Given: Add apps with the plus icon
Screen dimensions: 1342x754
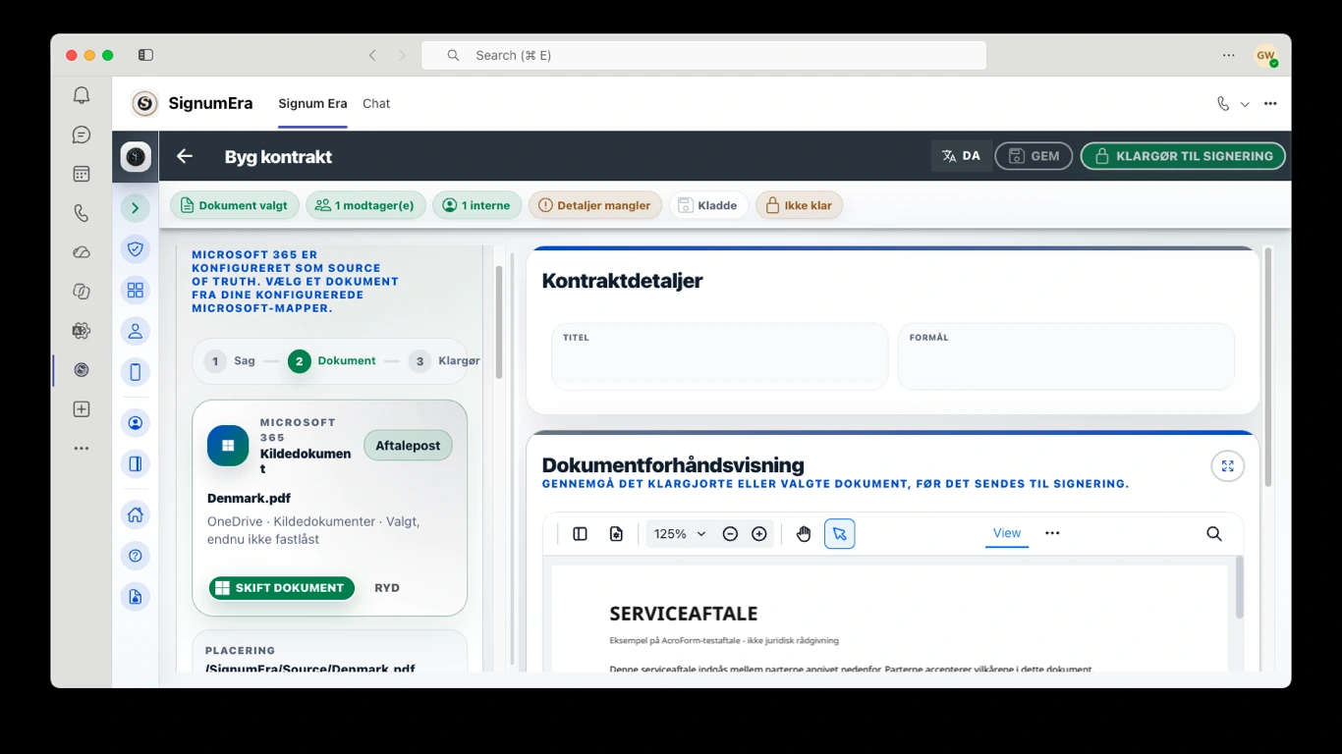Looking at the screenshot, I should (82, 409).
